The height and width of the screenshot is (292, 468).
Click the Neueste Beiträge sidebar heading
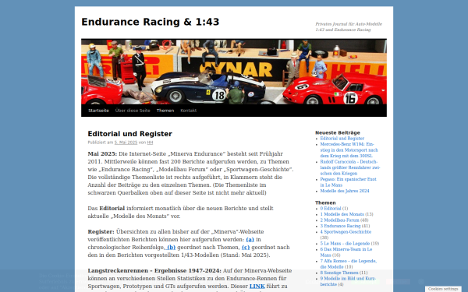338,133
